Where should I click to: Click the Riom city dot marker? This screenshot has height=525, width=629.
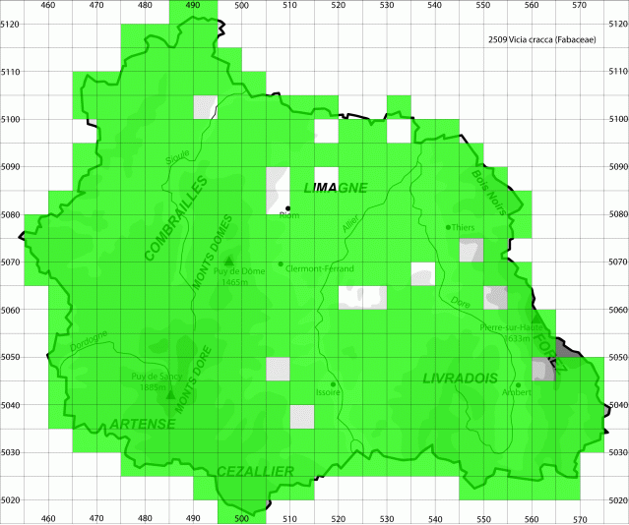click(x=287, y=208)
